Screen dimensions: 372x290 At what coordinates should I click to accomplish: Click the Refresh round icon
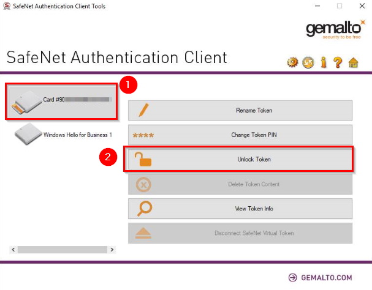pos(308,62)
